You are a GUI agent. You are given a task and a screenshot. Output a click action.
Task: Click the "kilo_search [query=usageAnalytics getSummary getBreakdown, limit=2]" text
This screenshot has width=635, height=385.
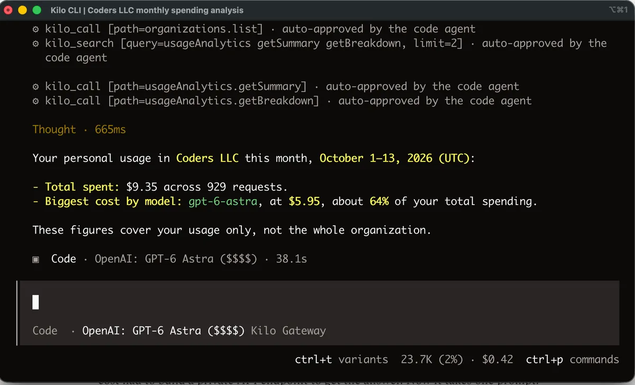click(254, 43)
